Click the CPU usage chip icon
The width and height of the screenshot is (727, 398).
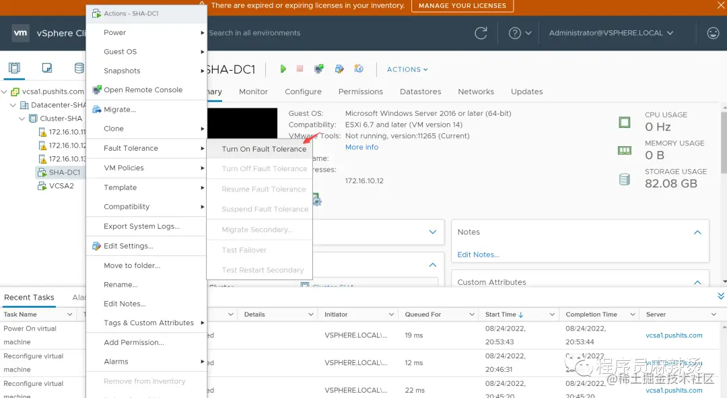[x=625, y=123]
